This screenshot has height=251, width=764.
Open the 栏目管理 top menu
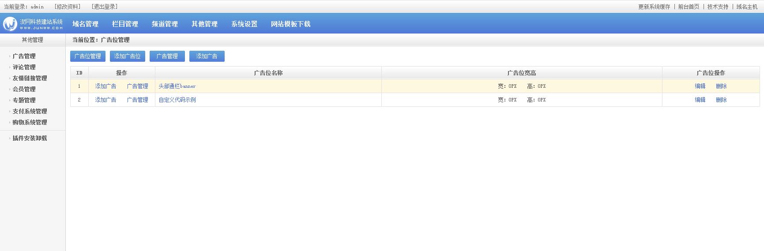click(x=125, y=24)
